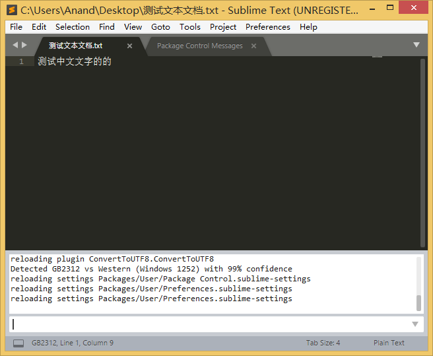Viewport: 433px width, 356px height.
Task: Open the Project menu
Action: pos(223,27)
